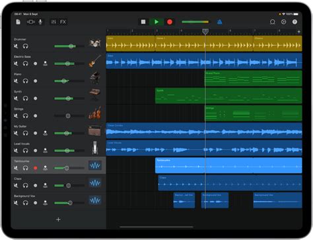The image size is (313, 240).
Task: Disable the red record-enable on Tambourine track
Action: tap(36, 168)
